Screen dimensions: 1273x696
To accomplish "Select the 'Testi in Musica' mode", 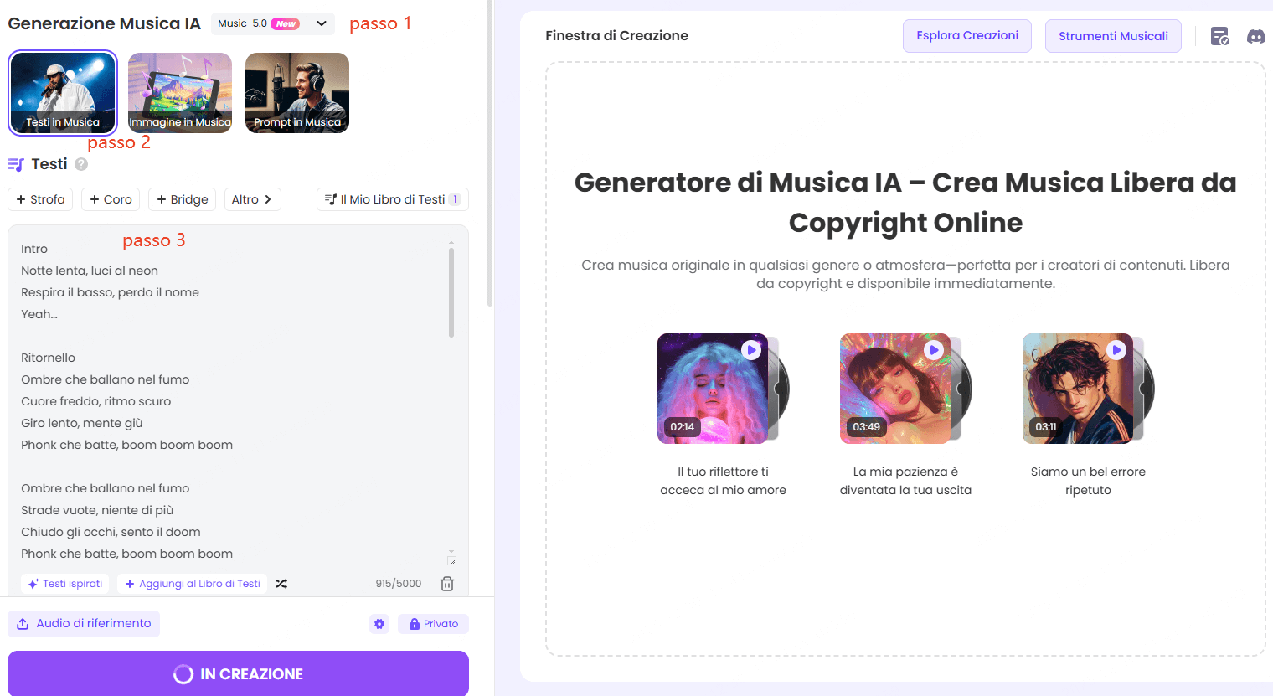I will click(x=62, y=93).
